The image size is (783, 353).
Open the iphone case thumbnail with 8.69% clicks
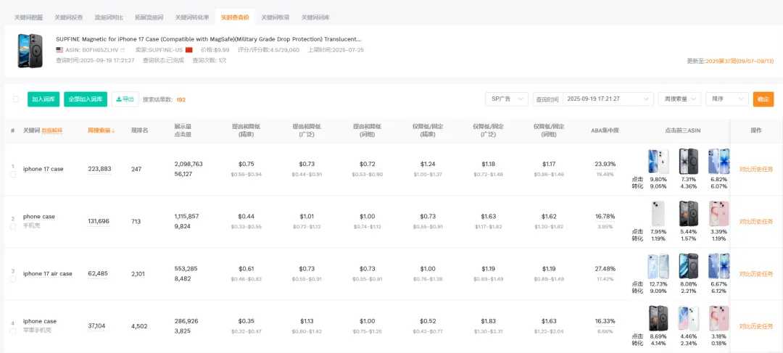(x=658, y=318)
